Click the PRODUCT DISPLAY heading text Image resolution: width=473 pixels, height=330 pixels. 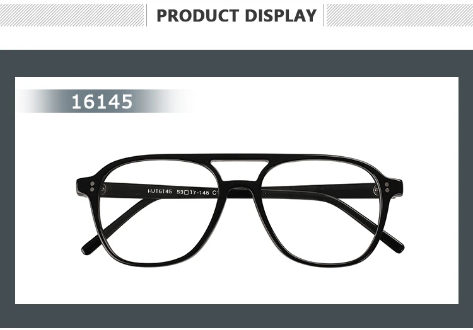click(x=237, y=16)
